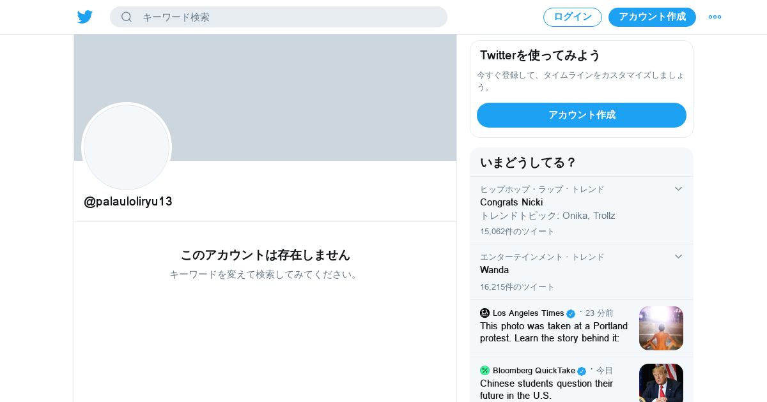This screenshot has height=402, width=767.
Task: Expand the Congrats Nicki trend chevron
Action: 678,189
